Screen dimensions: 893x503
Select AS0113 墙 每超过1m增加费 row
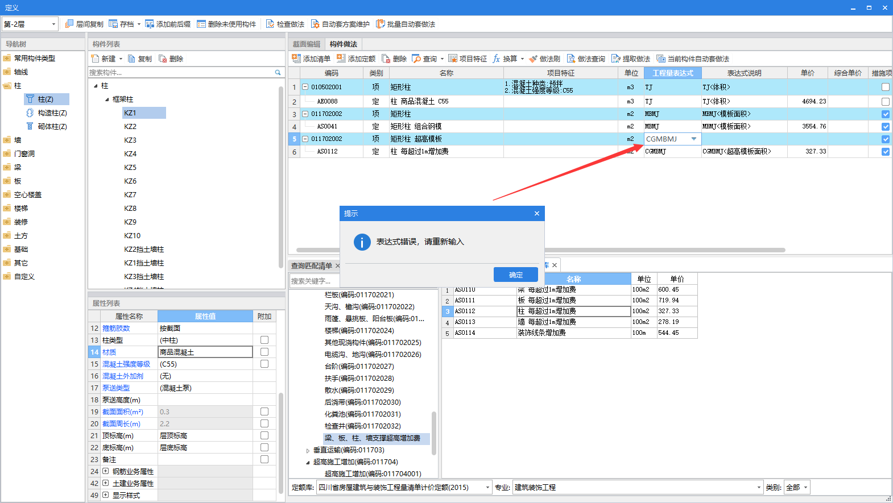point(570,322)
